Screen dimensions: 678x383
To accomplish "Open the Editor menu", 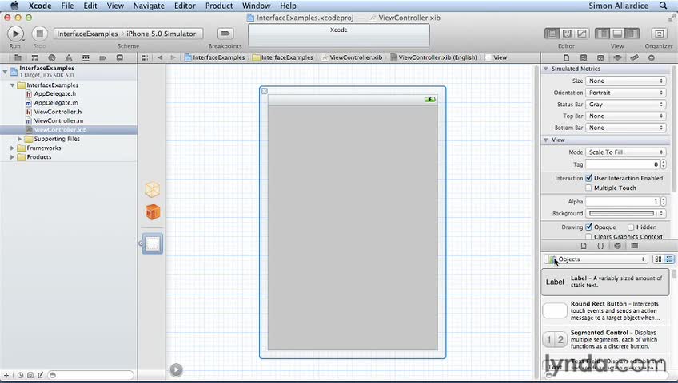I will (x=185, y=6).
